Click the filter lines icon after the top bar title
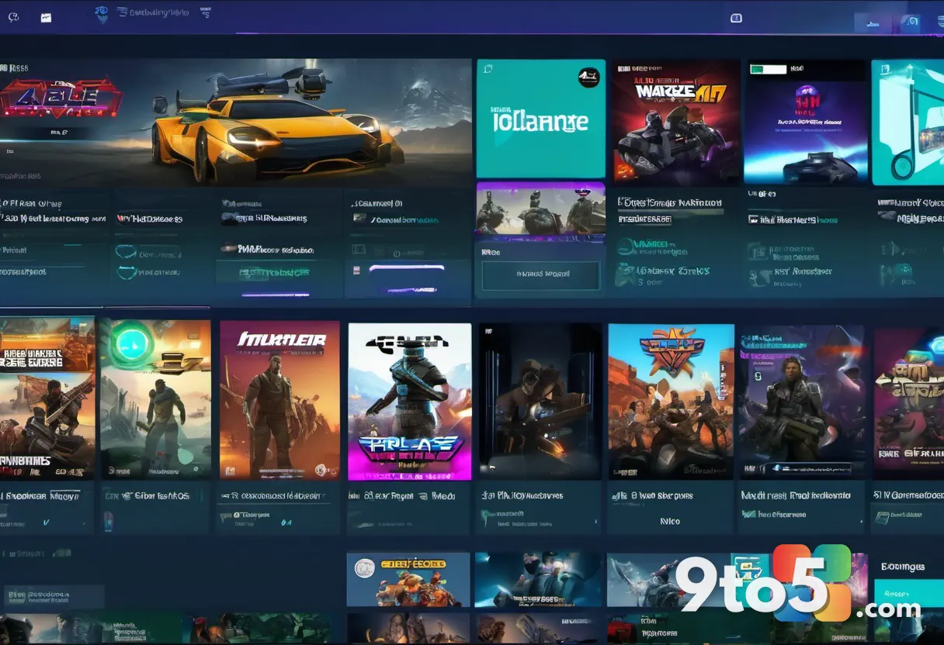The width and height of the screenshot is (944, 645). pos(205,12)
